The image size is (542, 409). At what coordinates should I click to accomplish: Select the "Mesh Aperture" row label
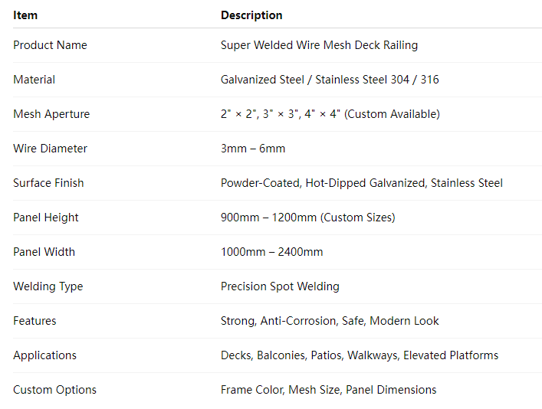(x=51, y=114)
